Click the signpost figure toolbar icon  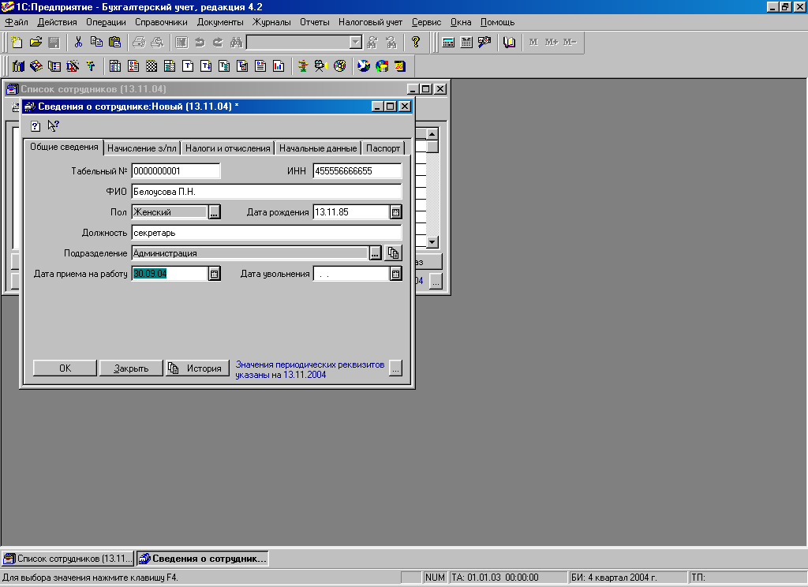pos(303,66)
